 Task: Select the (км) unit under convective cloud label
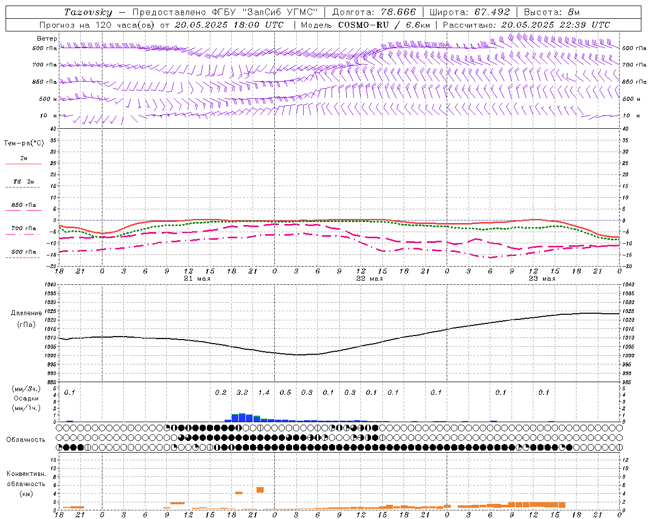[26, 494]
